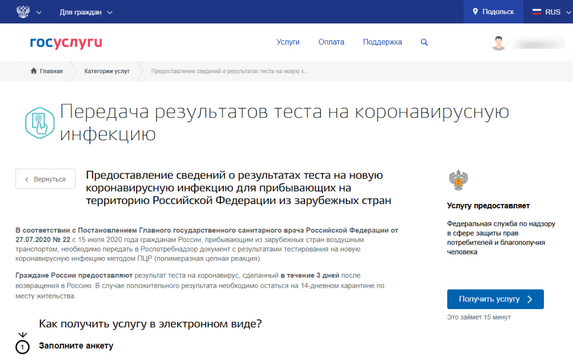Click the Вернуться back button
This screenshot has height=356, width=573.
point(45,179)
